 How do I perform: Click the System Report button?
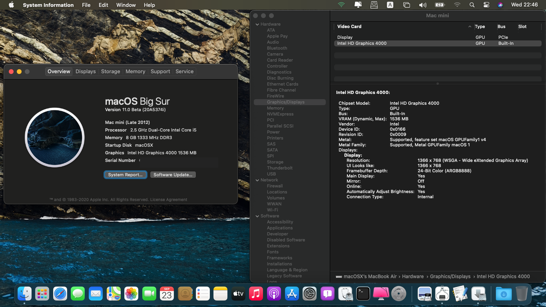125,175
